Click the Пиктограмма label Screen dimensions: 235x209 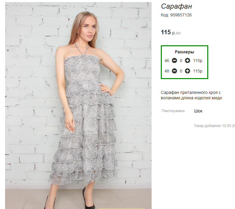pyautogui.click(x=173, y=111)
